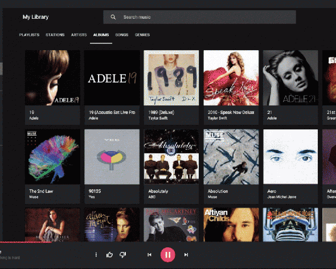Click the My Library heading
The height and width of the screenshot is (269, 336).
point(35,17)
